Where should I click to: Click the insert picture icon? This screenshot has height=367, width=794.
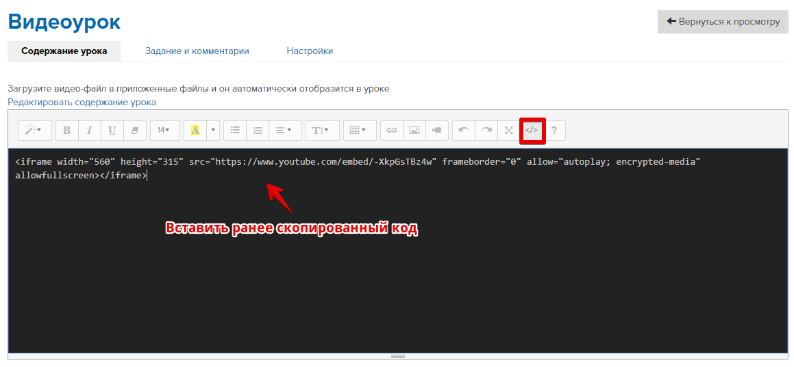pyautogui.click(x=414, y=131)
